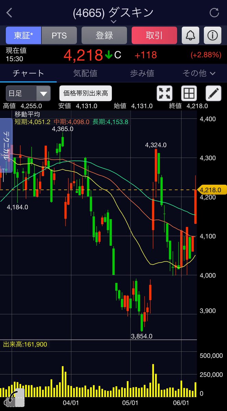227x411 pixels.
Task: Switch to split multi-chart grid layout
Action: point(189,93)
